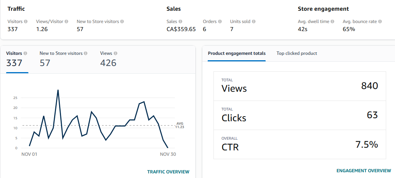Click the highest peak on visitors chart

[58, 90]
